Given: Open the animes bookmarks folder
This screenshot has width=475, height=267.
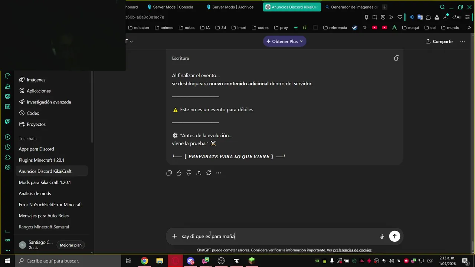Looking at the screenshot, I should 164,27.
